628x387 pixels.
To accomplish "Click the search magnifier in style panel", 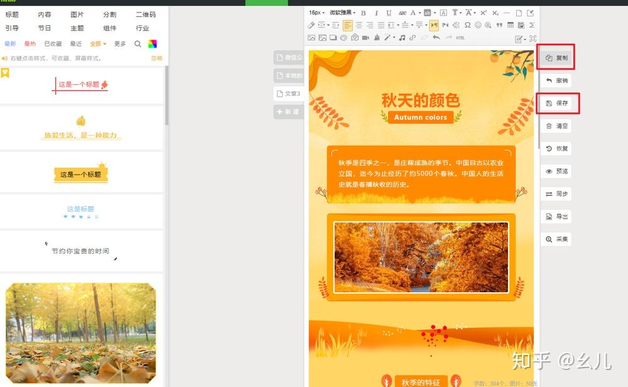I will pos(138,44).
